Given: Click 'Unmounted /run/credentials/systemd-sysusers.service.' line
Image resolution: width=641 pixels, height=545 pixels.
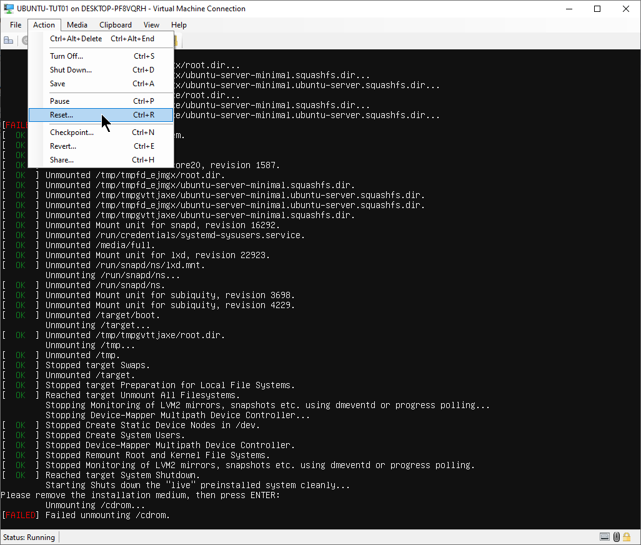Looking at the screenshot, I should click(176, 236).
